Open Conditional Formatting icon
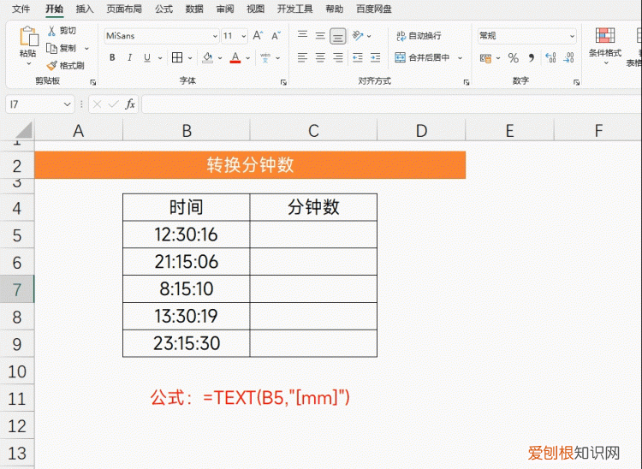642x469 pixels. pos(605,36)
